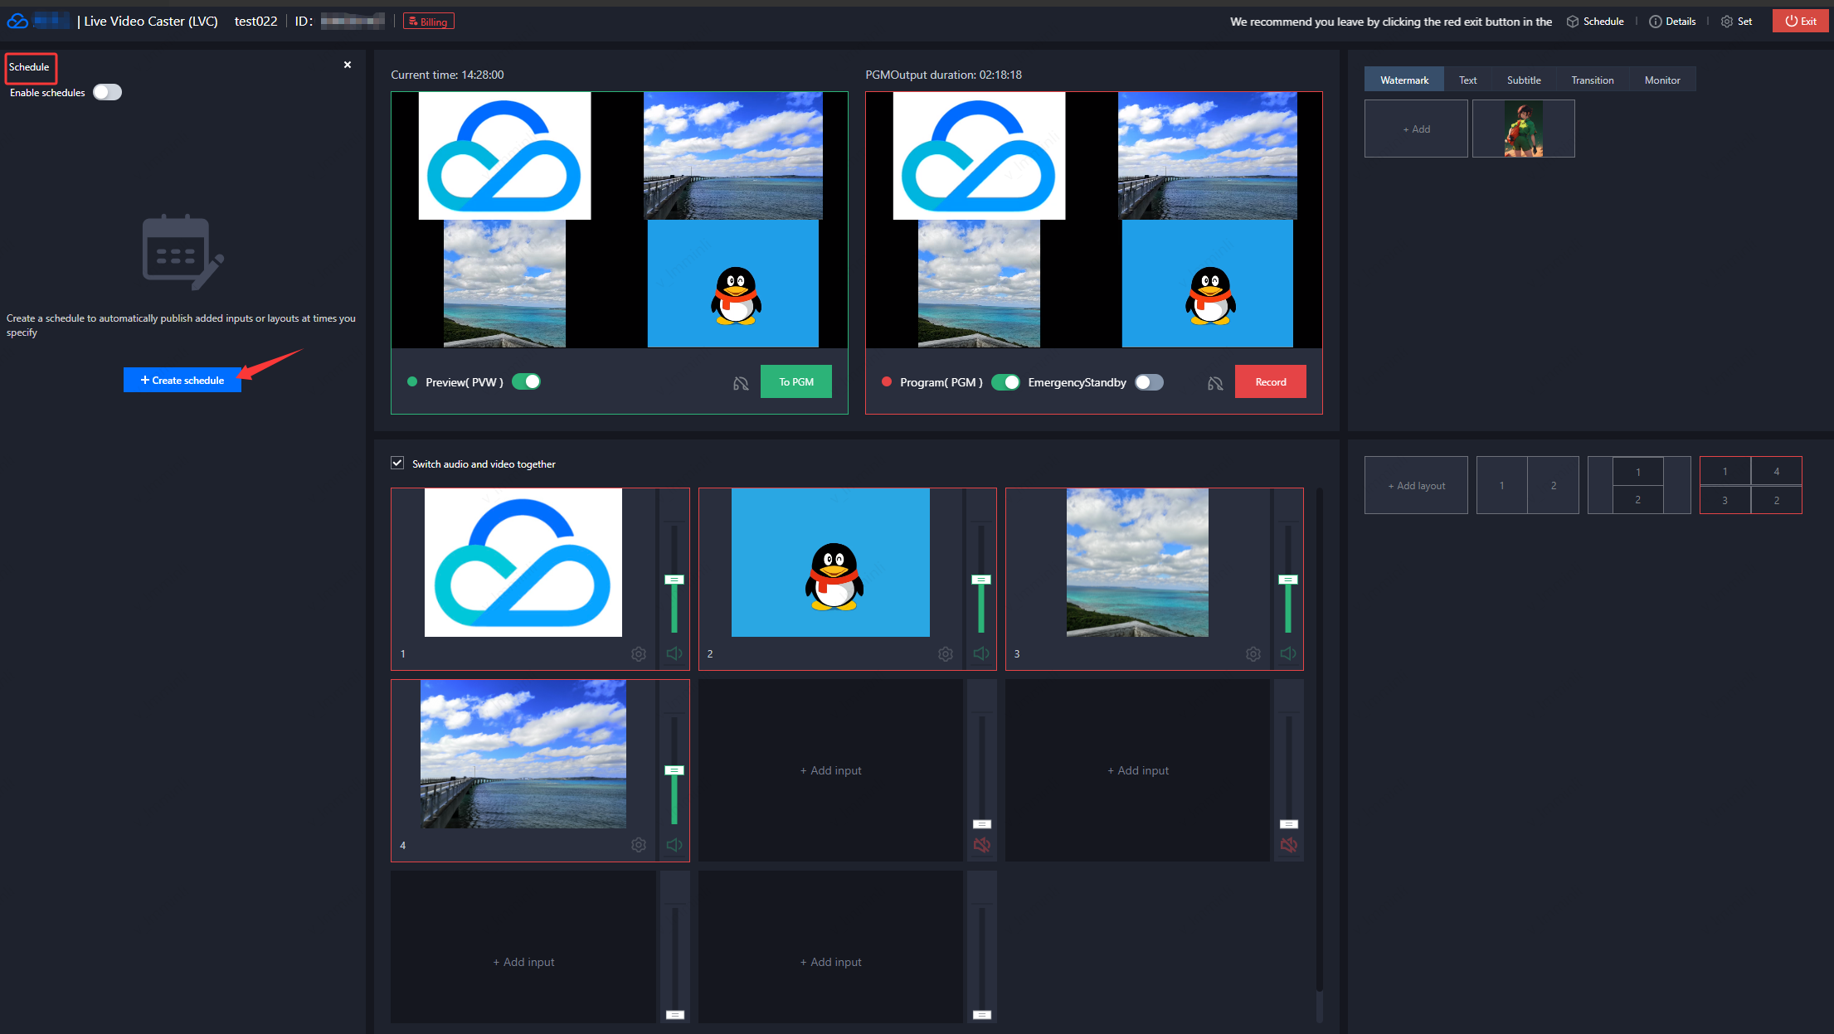Turn off Preview (PVW) toggle

pyautogui.click(x=526, y=381)
